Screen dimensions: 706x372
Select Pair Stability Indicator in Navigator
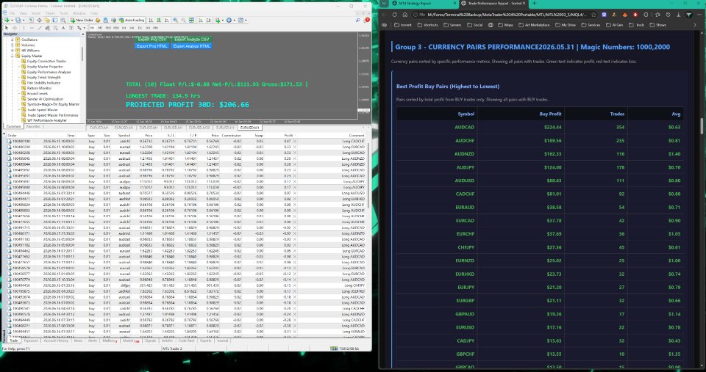pyautogui.click(x=43, y=83)
